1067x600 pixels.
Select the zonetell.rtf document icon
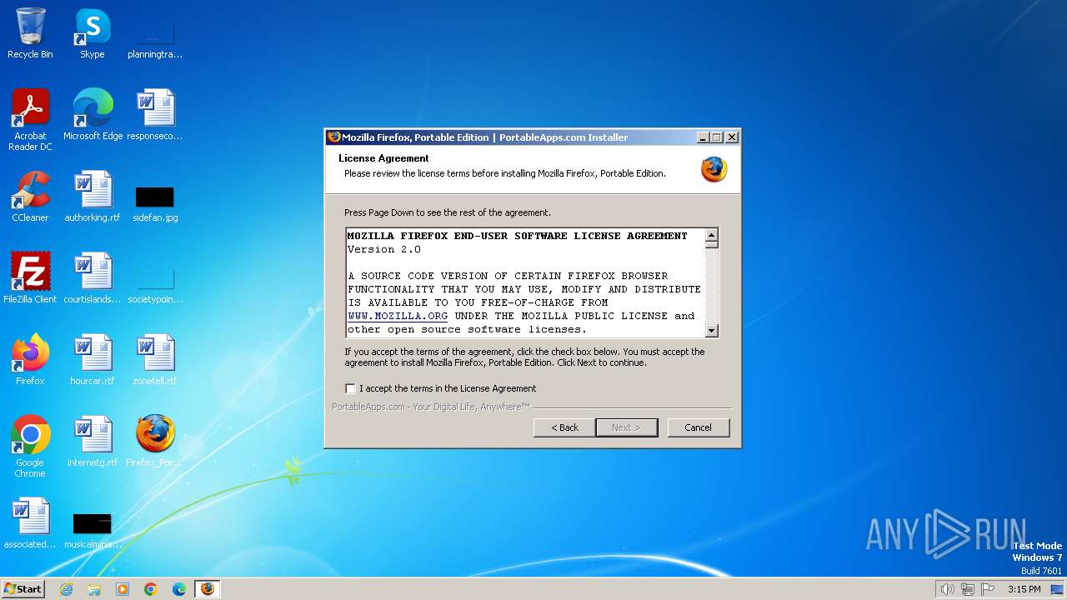point(155,360)
